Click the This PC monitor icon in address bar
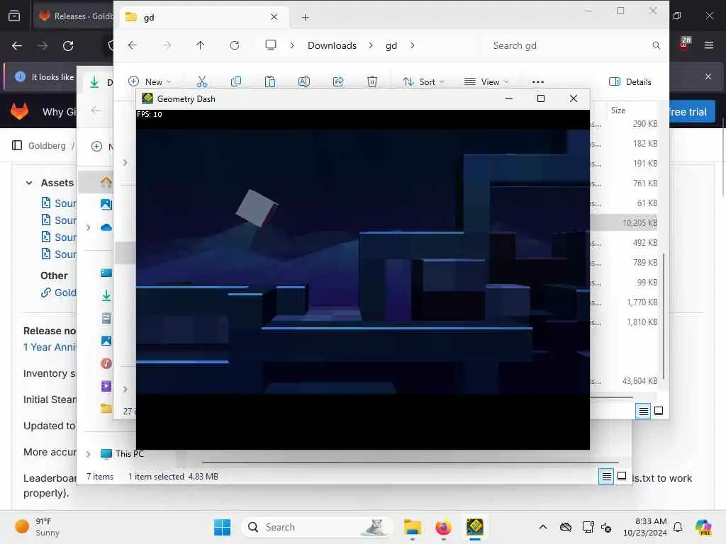This screenshot has height=544, width=726. 270,45
